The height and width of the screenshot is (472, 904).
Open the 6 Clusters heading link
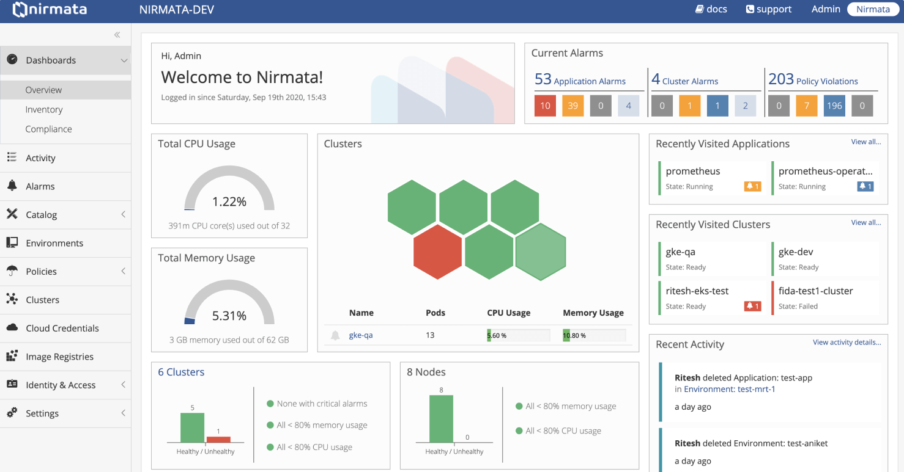[181, 372]
